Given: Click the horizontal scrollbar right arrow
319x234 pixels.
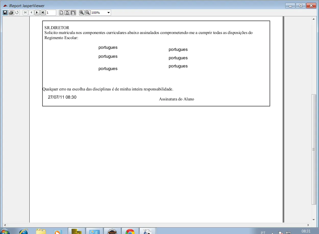Looking at the screenshot, I should click(x=308, y=225).
